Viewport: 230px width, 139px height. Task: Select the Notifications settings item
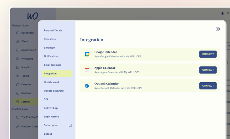coord(51,56)
